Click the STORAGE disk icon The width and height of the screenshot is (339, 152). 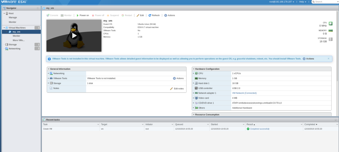tap(331, 39)
